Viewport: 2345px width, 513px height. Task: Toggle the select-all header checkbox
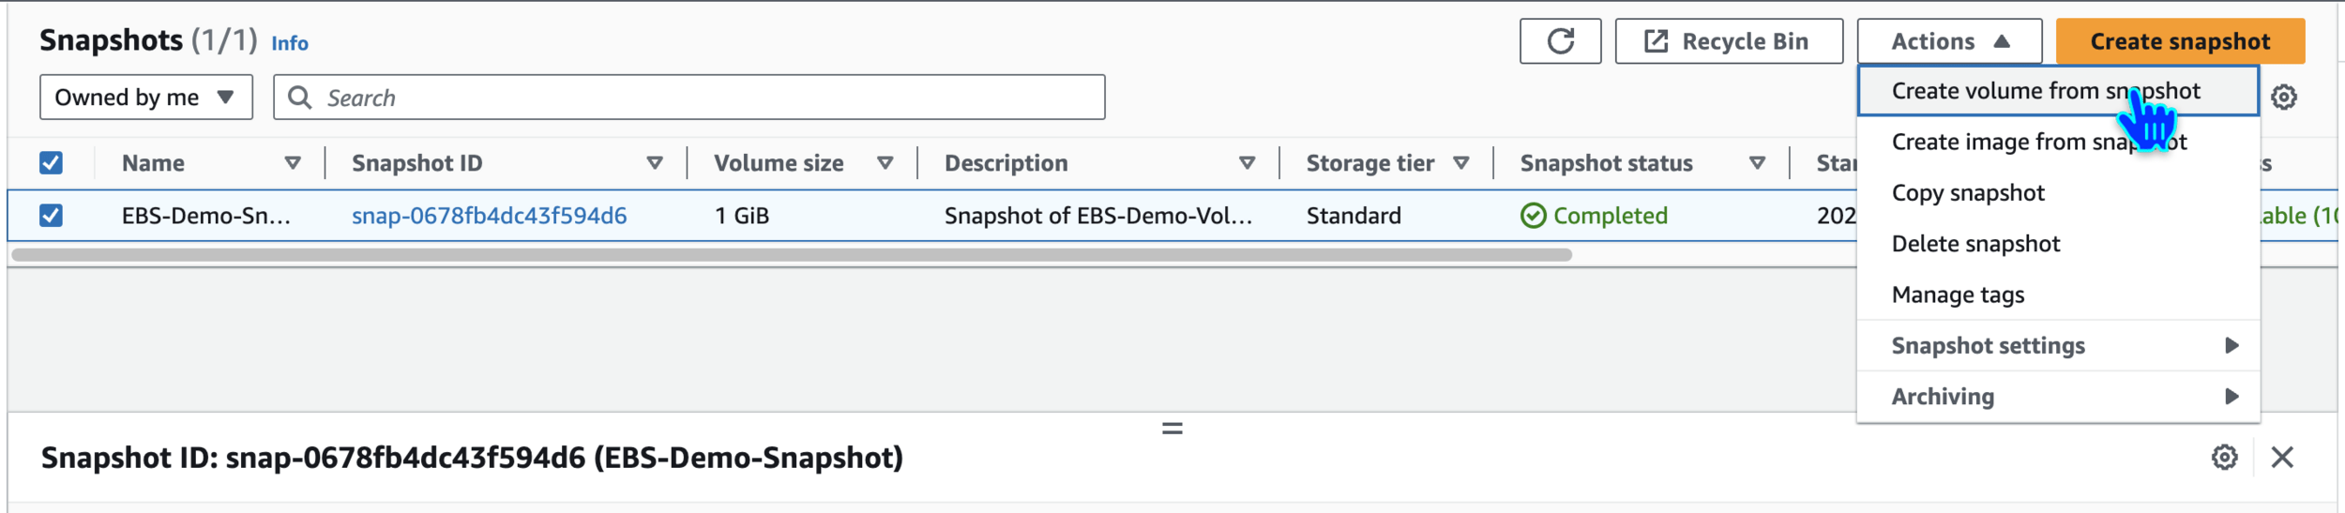pyautogui.click(x=51, y=163)
